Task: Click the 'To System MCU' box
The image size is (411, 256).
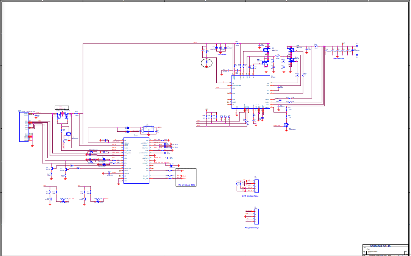Action: [186, 177]
